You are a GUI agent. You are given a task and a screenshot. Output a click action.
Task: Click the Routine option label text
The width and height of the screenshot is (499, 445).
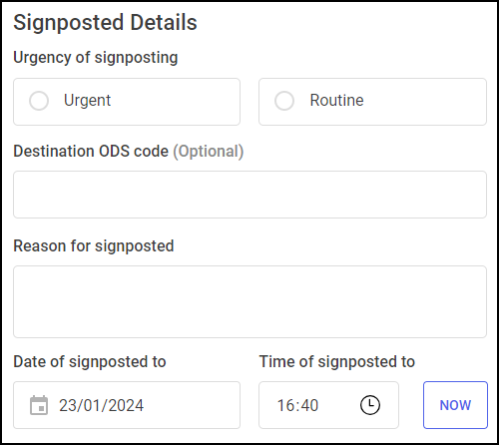point(336,100)
